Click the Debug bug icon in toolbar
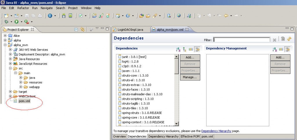Image resolution: width=297 pixels, height=140 pixels. (x=6, y=22)
